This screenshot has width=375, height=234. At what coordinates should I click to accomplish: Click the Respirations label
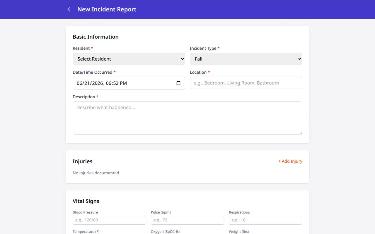click(239, 212)
